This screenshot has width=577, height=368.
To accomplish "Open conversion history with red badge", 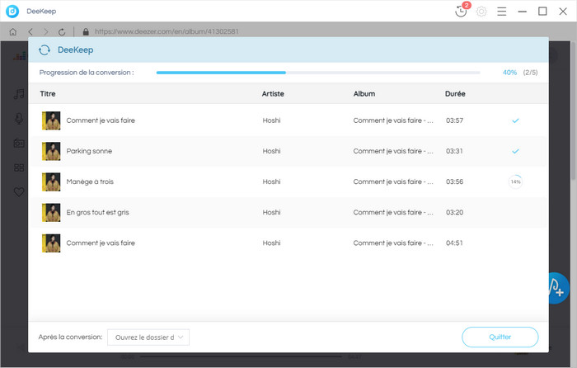I will click(x=462, y=12).
